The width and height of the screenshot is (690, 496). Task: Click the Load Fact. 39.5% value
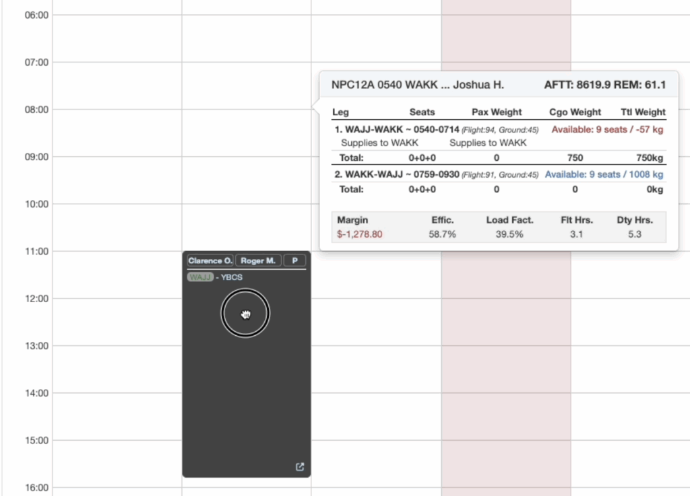click(509, 234)
